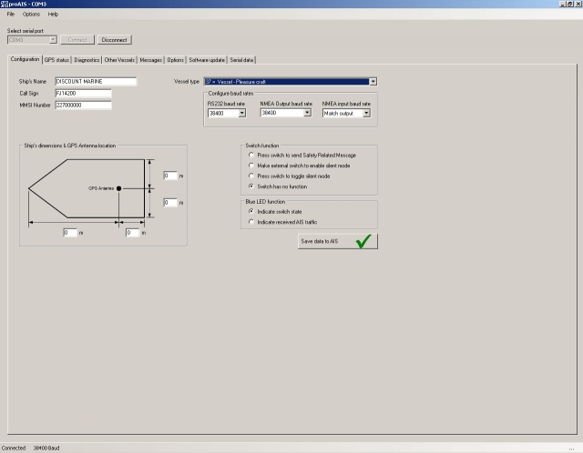Click the Ship's Name input field
This screenshot has width=583, height=453.
[x=95, y=81]
